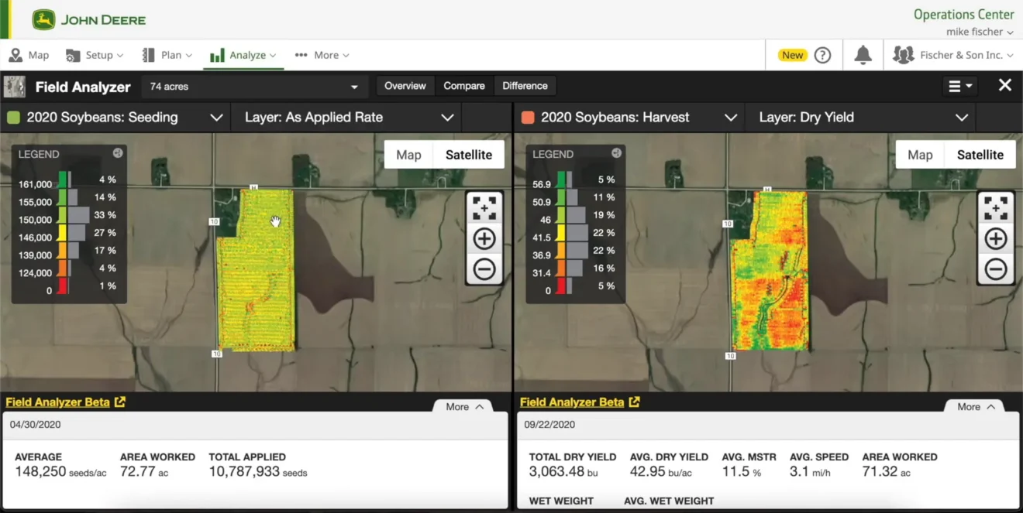1023x513 pixels.
Task: Switch left map to Map view
Action: 408,155
